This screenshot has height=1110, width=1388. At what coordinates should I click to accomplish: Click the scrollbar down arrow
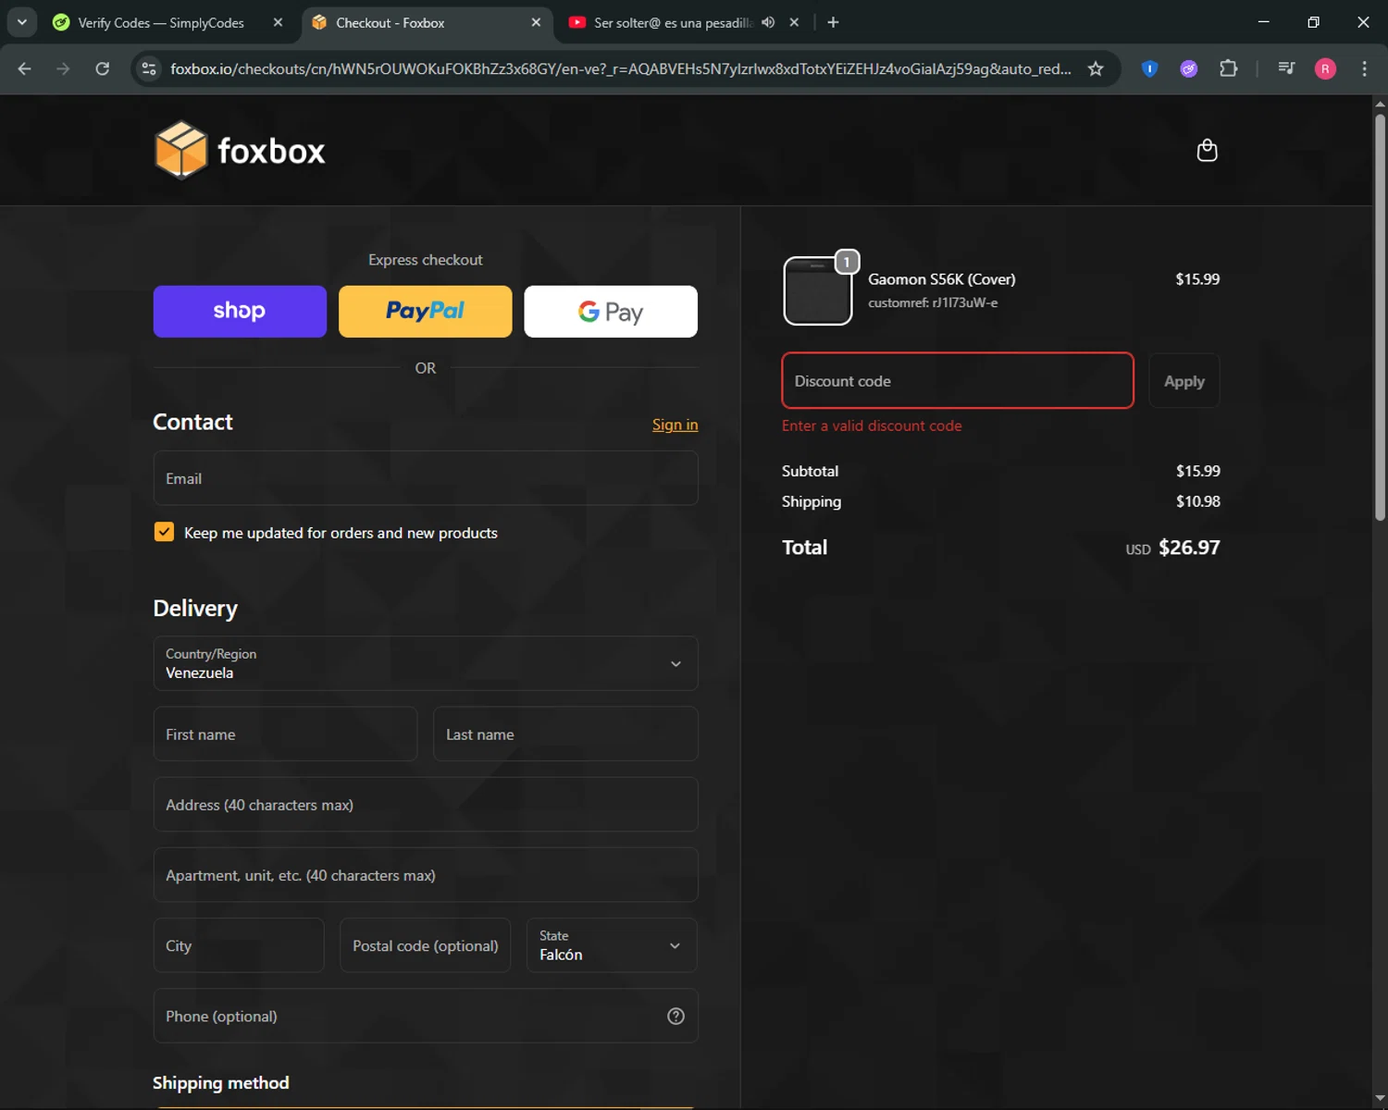click(x=1380, y=1100)
